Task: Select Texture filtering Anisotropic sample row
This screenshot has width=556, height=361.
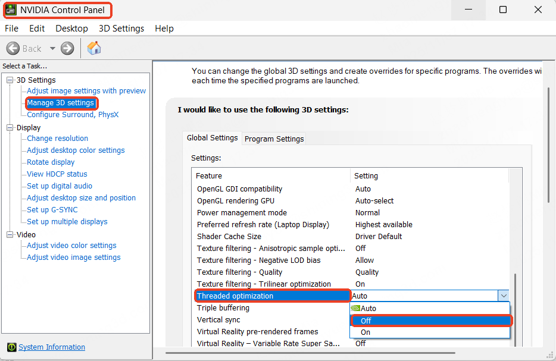Action: [352, 249]
